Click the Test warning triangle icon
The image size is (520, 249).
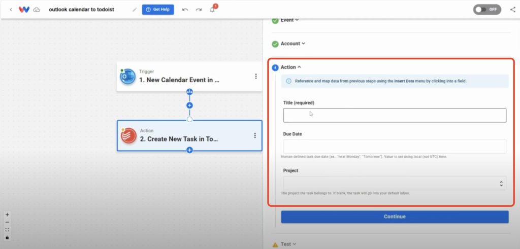(275, 245)
